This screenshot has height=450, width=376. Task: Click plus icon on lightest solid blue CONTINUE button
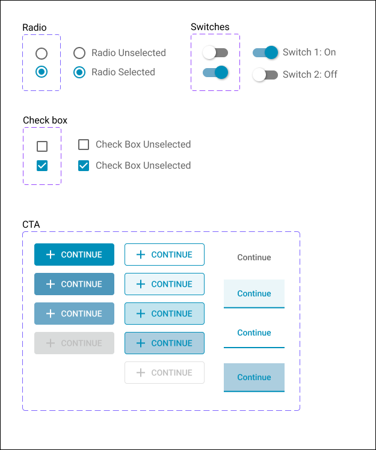pyautogui.click(x=51, y=314)
